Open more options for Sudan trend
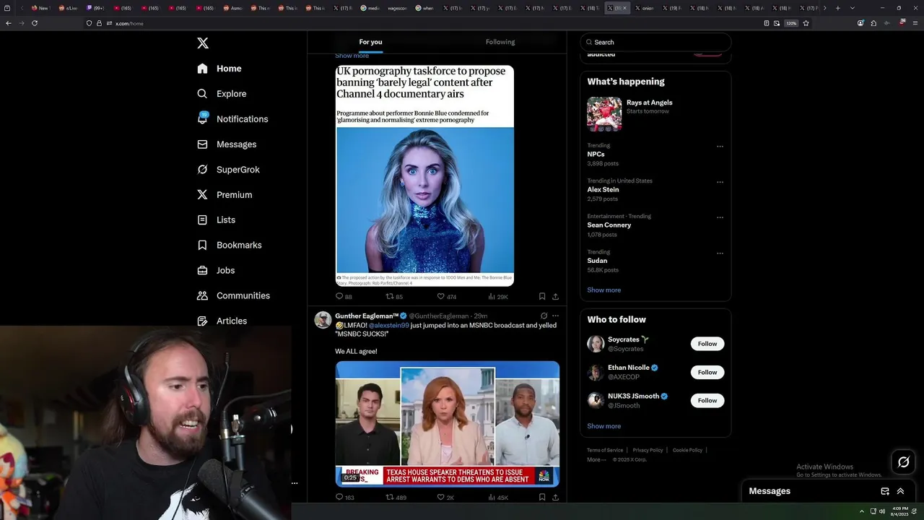The height and width of the screenshot is (520, 924). tap(720, 253)
